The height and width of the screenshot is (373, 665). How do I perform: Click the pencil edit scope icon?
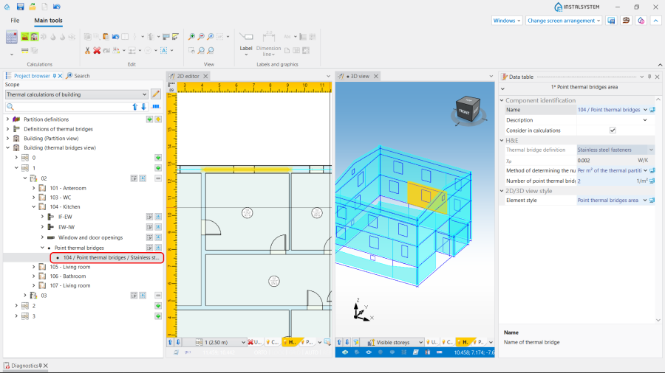(x=156, y=94)
